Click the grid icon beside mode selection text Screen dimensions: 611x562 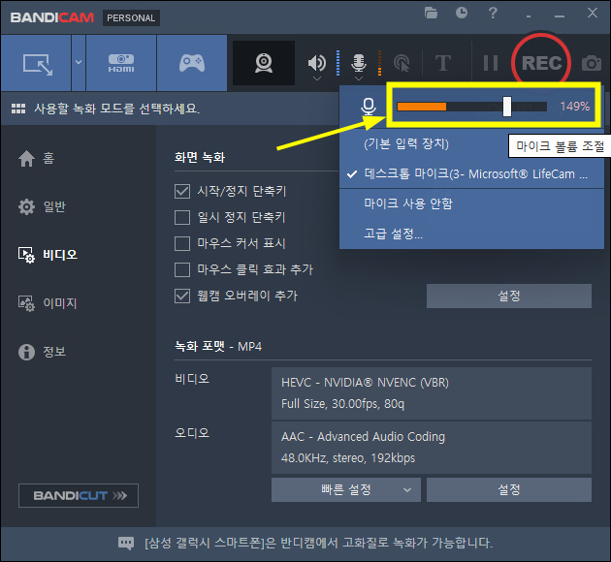18,109
